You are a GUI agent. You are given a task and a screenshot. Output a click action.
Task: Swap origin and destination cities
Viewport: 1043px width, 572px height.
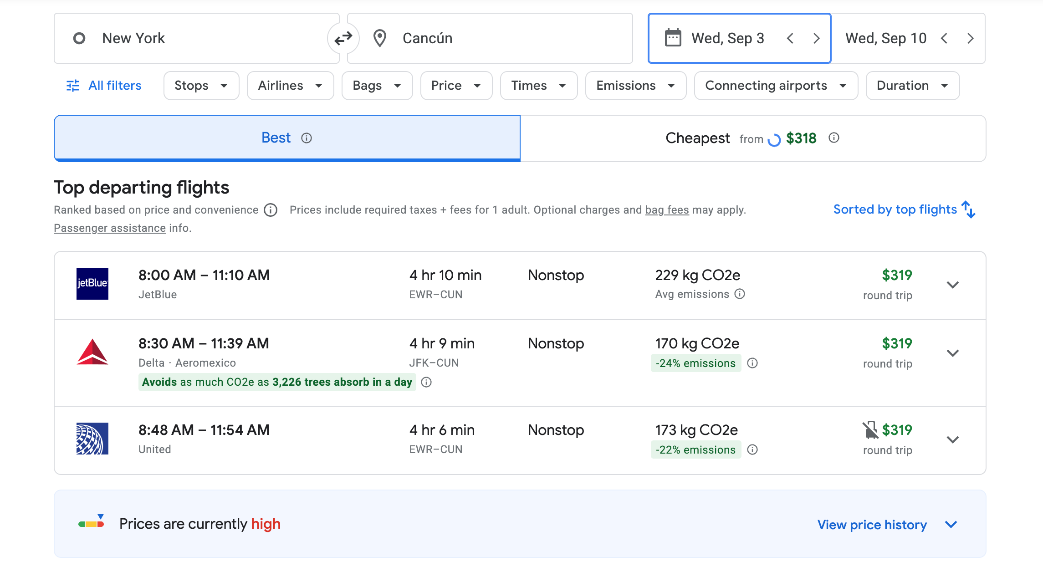pyautogui.click(x=343, y=38)
